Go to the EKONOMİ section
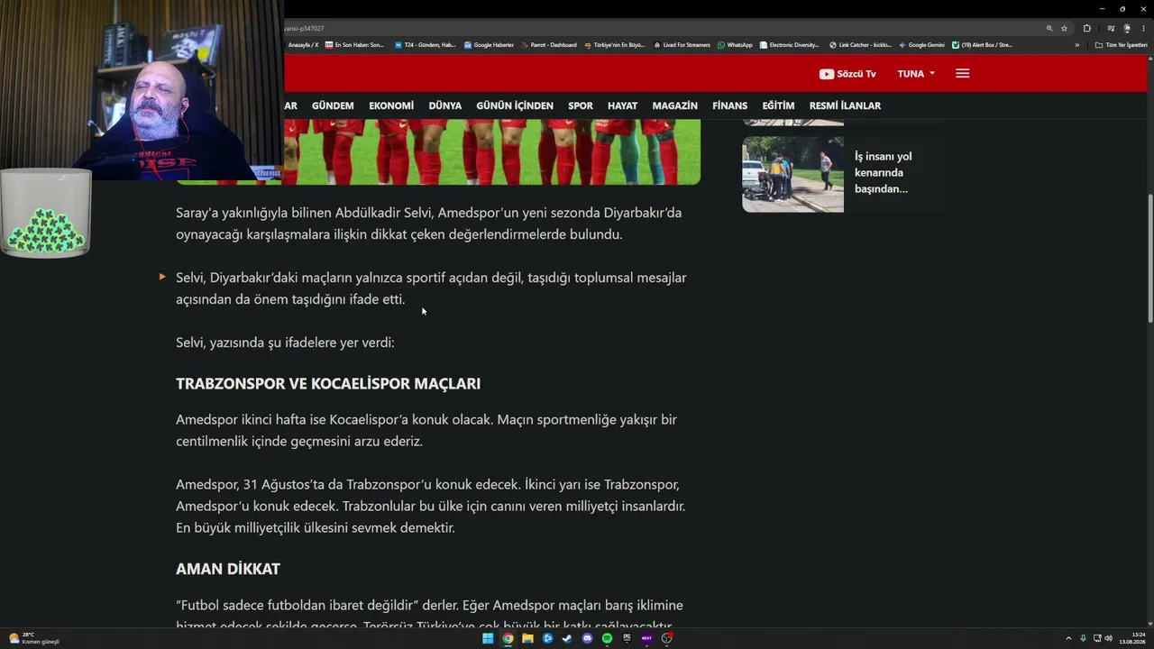 391,105
